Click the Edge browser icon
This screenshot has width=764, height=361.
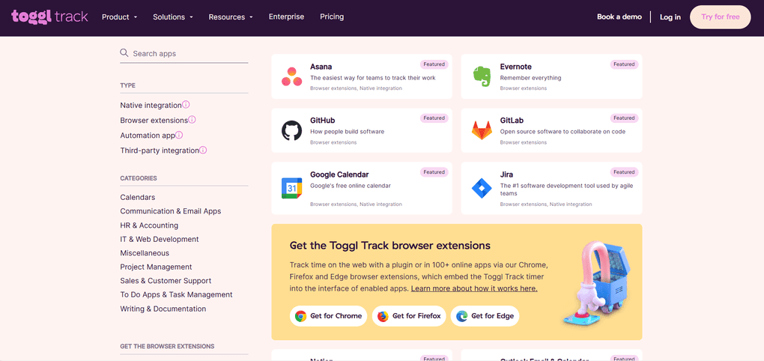(x=461, y=316)
